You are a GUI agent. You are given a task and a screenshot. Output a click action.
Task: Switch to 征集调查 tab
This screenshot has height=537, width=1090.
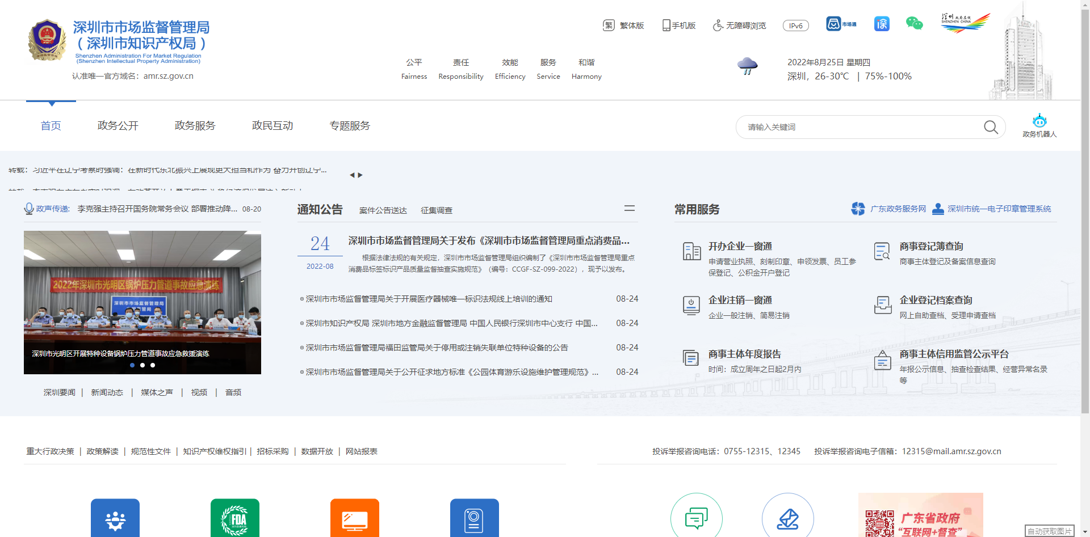pyautogui.click(x=437, y=210)
